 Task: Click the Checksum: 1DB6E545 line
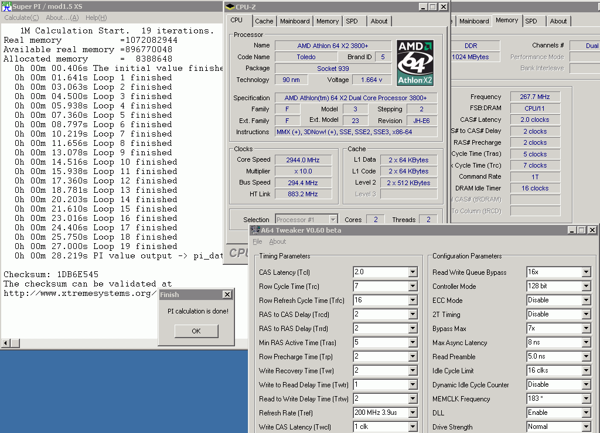(51, 274)
